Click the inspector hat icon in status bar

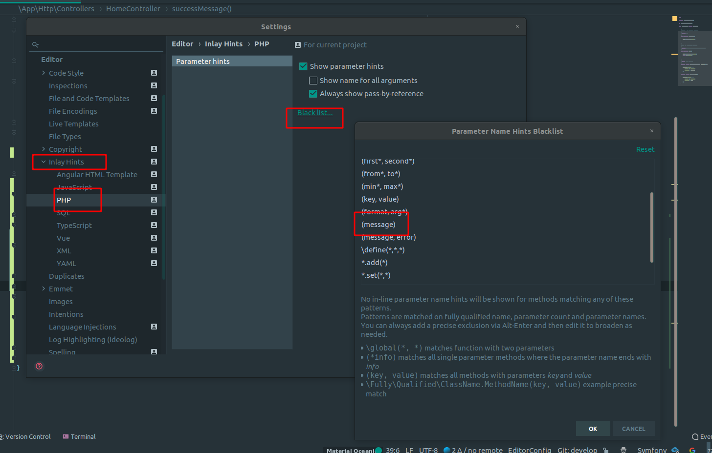coord(623,450)
